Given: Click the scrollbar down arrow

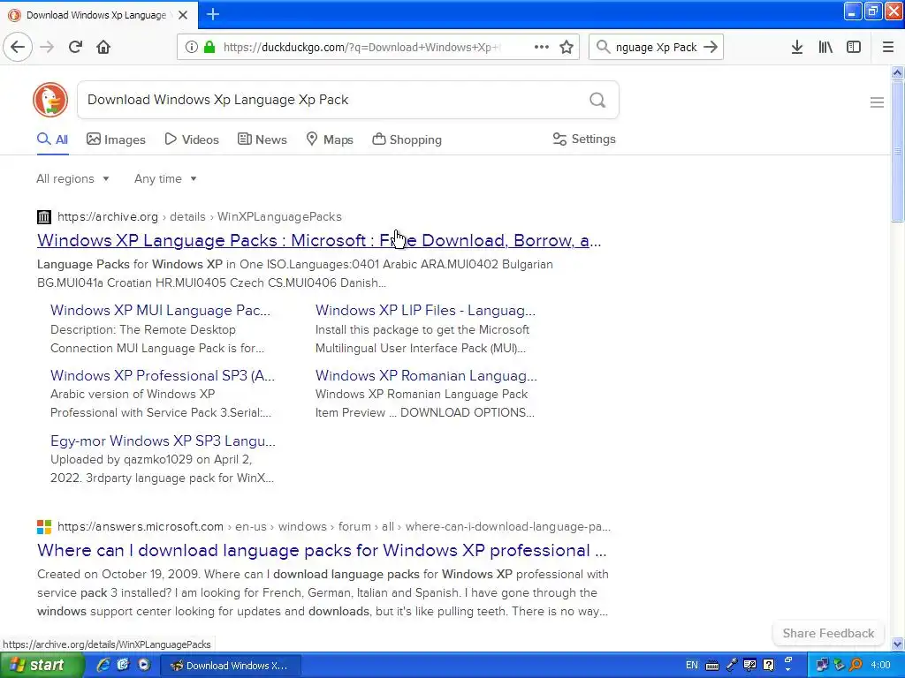Looking at the screenshot, I should pyautogui.click(x=897, y=644).
